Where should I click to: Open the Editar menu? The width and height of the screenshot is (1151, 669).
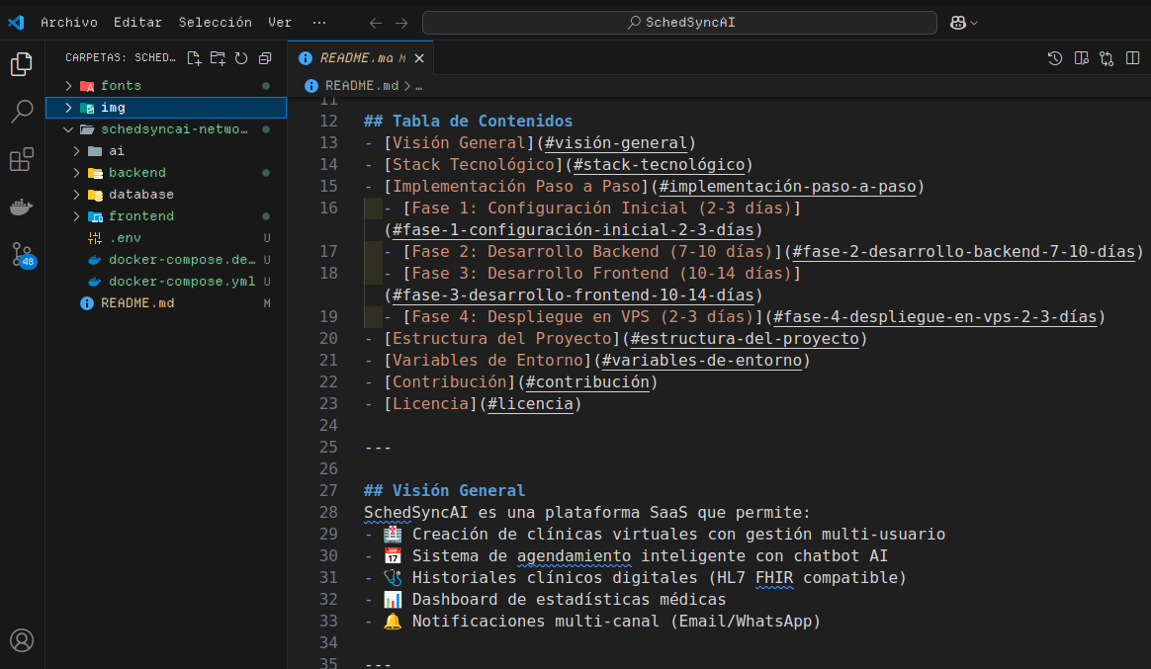point(137,23)
